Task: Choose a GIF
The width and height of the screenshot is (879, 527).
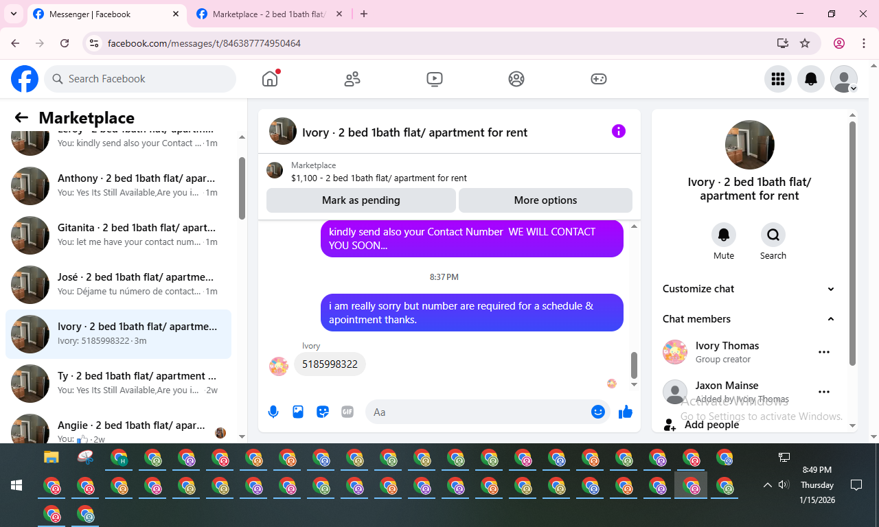Action: pyautogui.click(x=347, y=412)
